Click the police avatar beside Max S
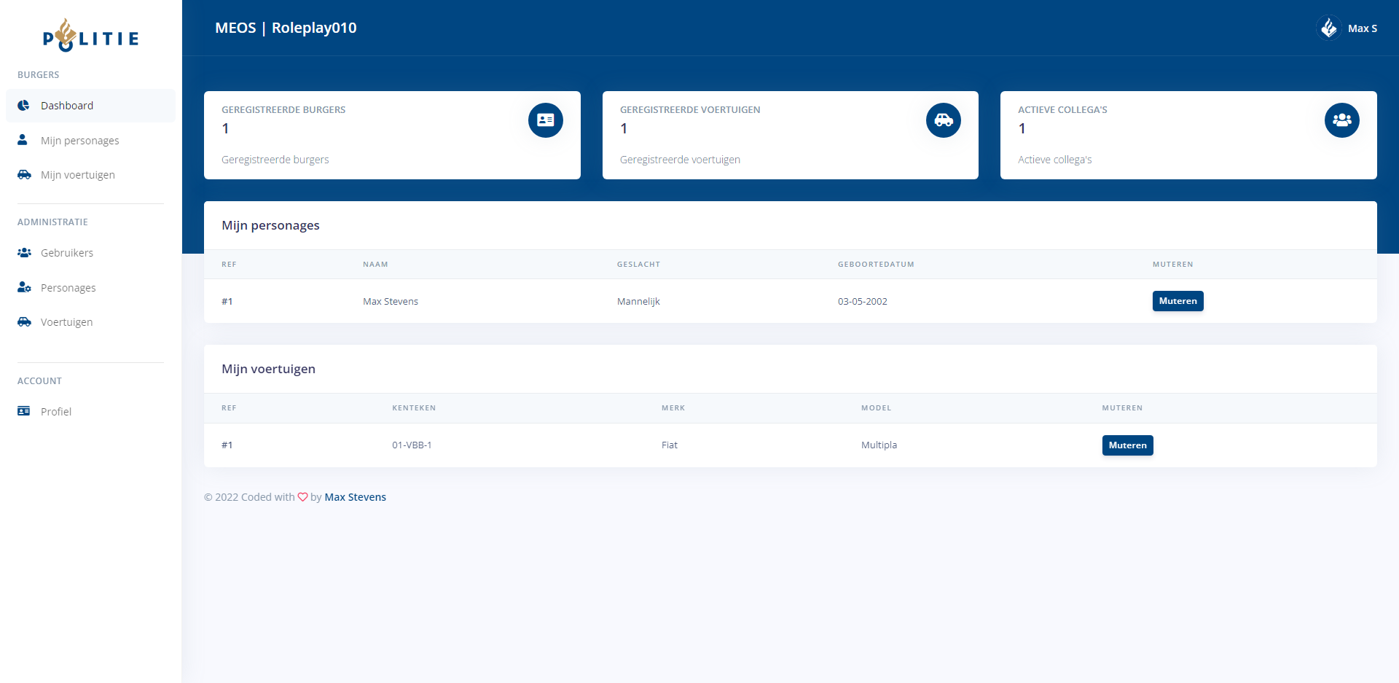 tap(1328, 28)
